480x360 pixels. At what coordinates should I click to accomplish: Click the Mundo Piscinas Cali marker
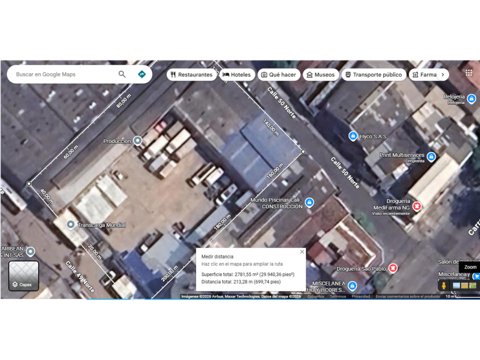pos(309,202)
